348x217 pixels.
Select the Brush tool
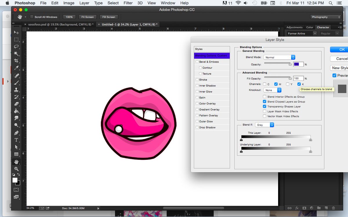[16, 83]
